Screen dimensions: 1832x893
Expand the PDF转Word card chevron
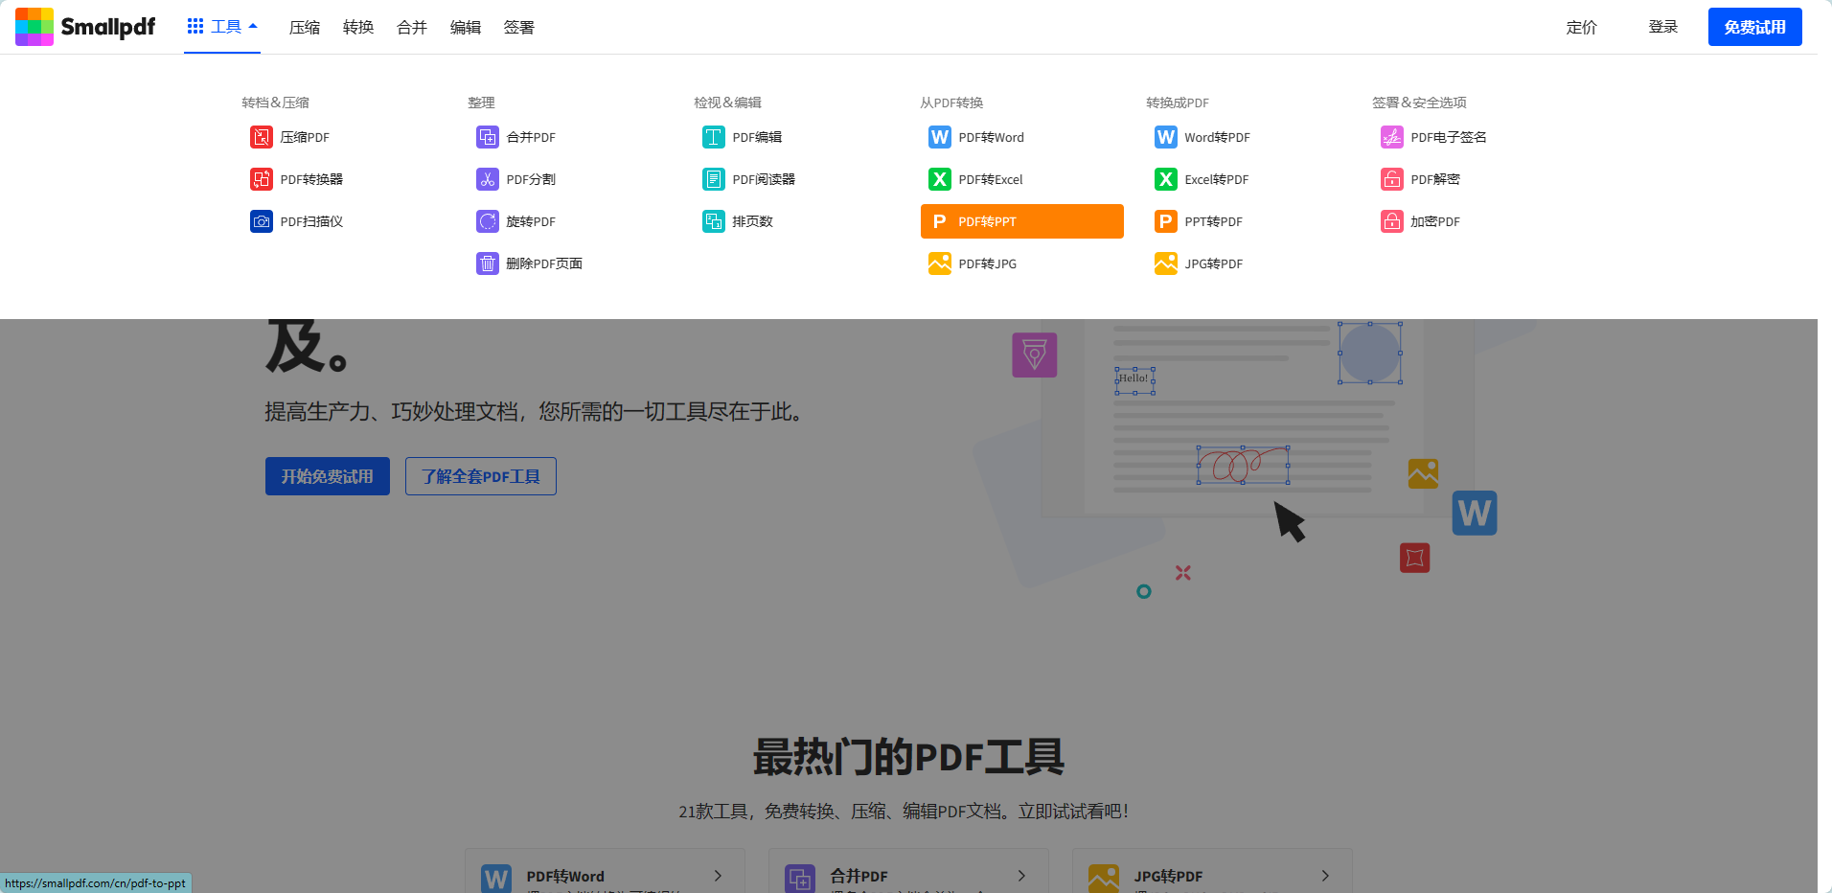718,876
